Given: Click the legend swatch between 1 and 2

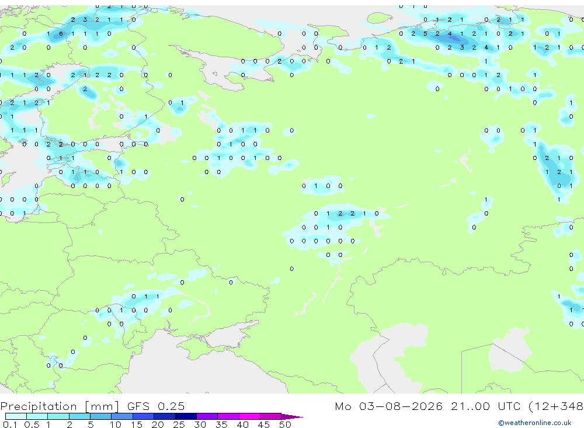Looking at the screenshot, I should [58, 416].
